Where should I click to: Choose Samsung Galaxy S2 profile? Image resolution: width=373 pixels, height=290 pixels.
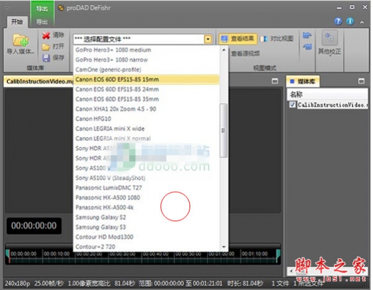146,217
